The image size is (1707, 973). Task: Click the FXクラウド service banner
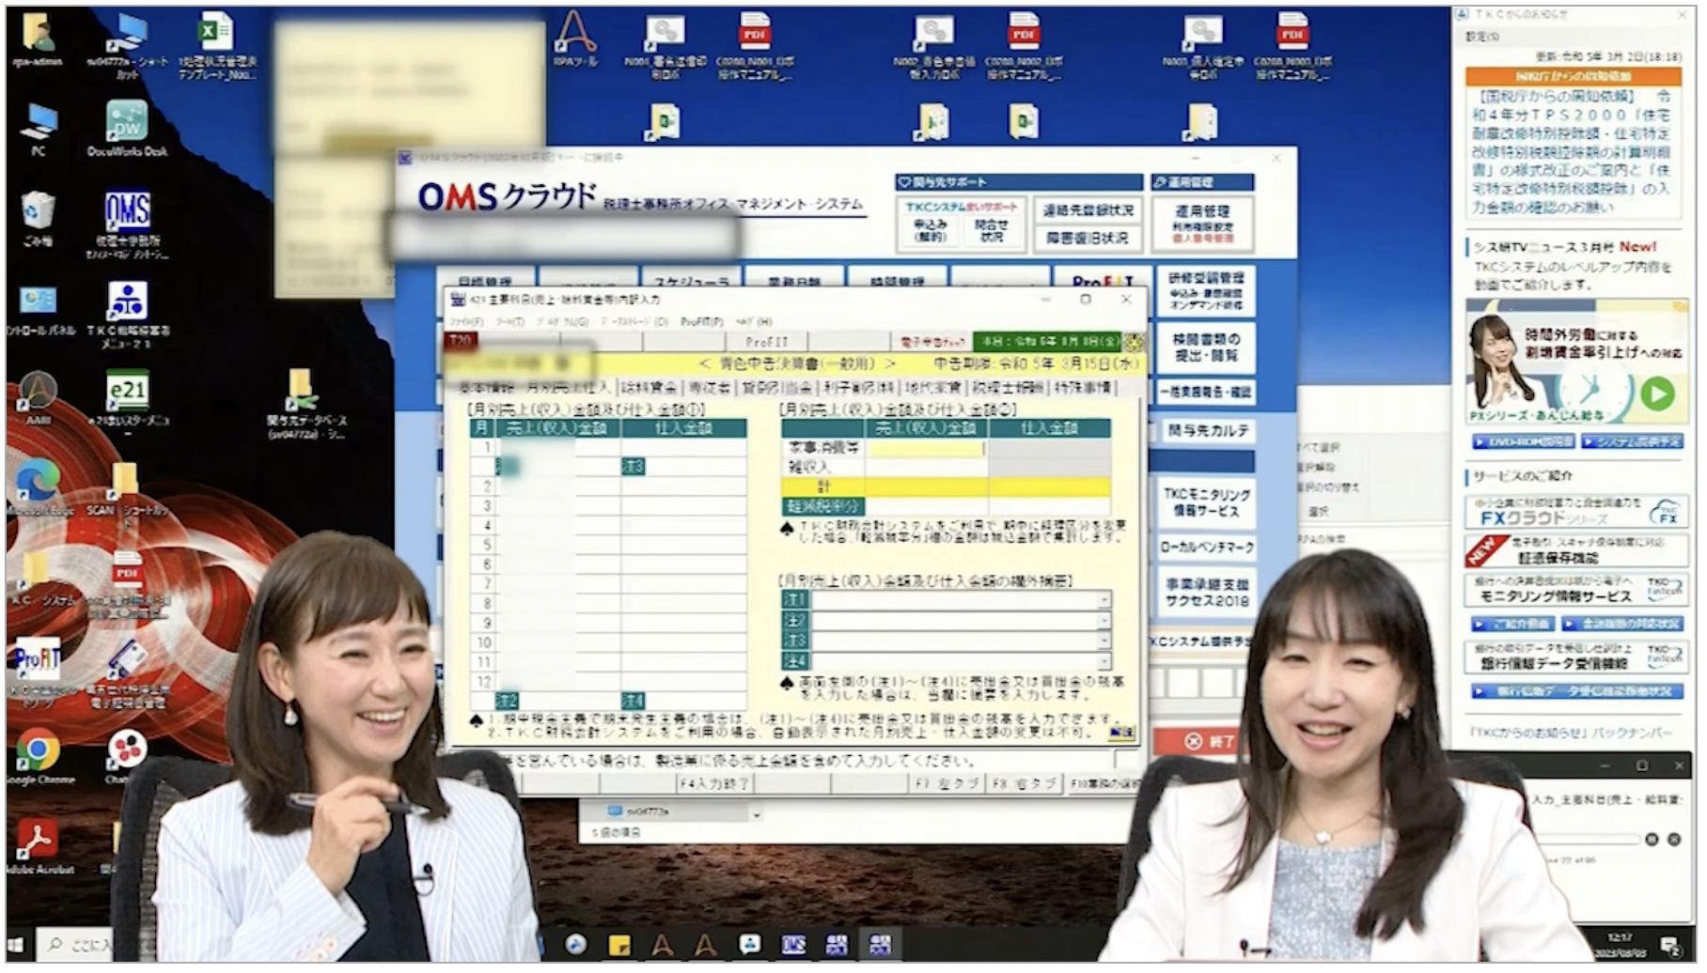[1574, 513]
